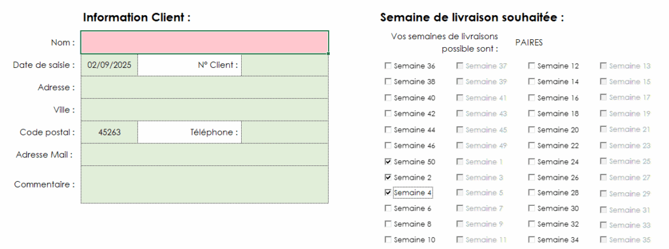Enable the Semaine 6 checkbox

(x=388, y=208)
